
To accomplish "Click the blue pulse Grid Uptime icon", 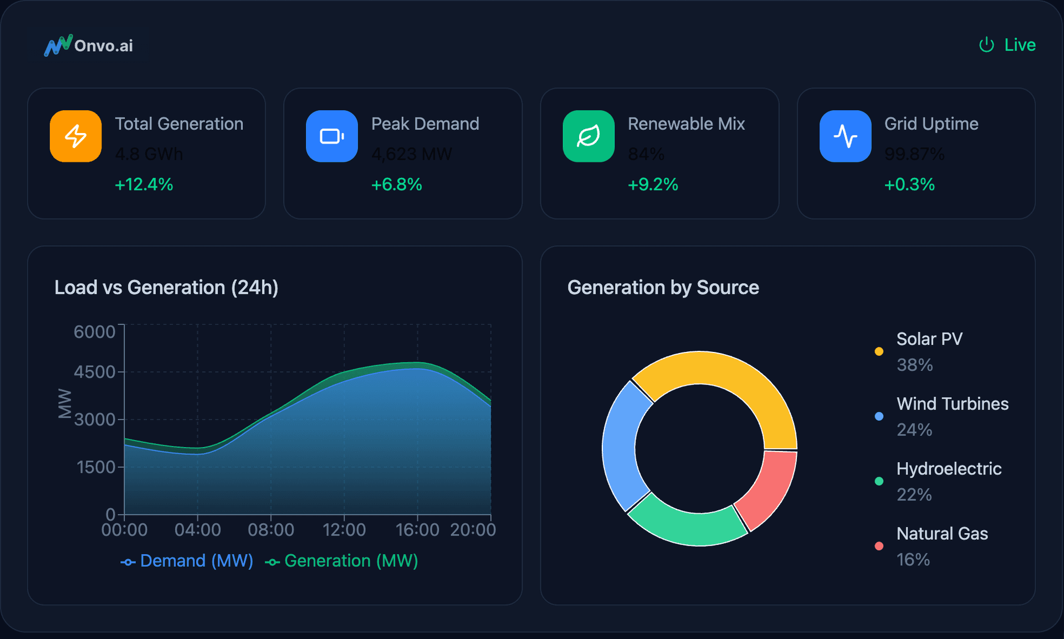I will click(x=845, y=136).
